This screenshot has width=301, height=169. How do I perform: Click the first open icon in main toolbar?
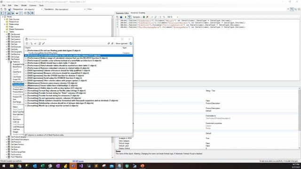2,9
